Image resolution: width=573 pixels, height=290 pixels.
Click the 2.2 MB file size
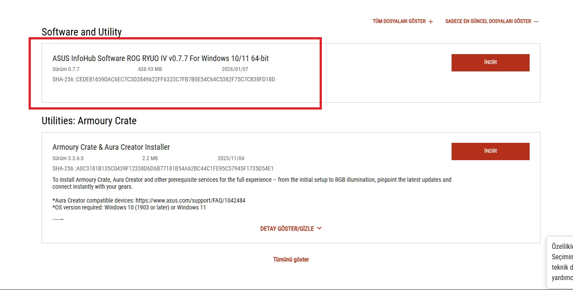tap(150, 158)
